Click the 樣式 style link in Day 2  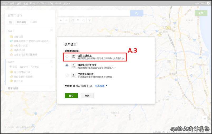tap(13, 67)
